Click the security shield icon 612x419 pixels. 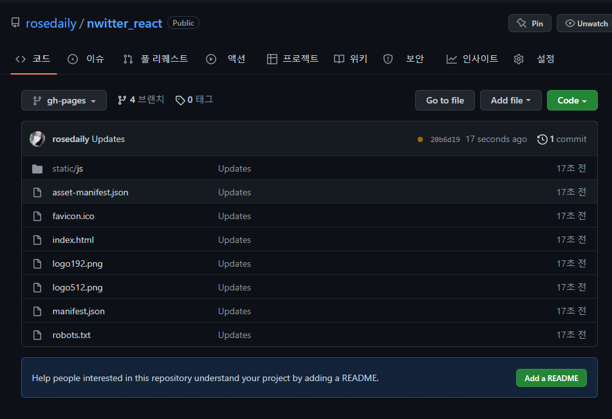pos(388,59)
